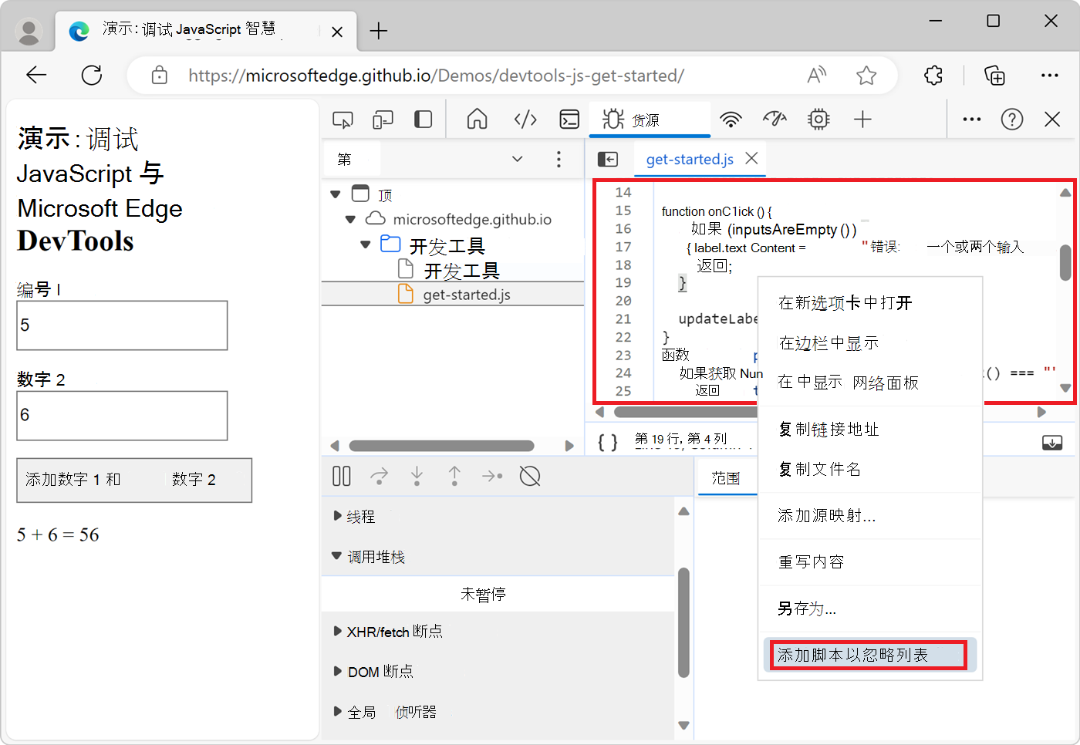Add page to favorites star icon
The image size is (1080, 745).
pos(866,76)
